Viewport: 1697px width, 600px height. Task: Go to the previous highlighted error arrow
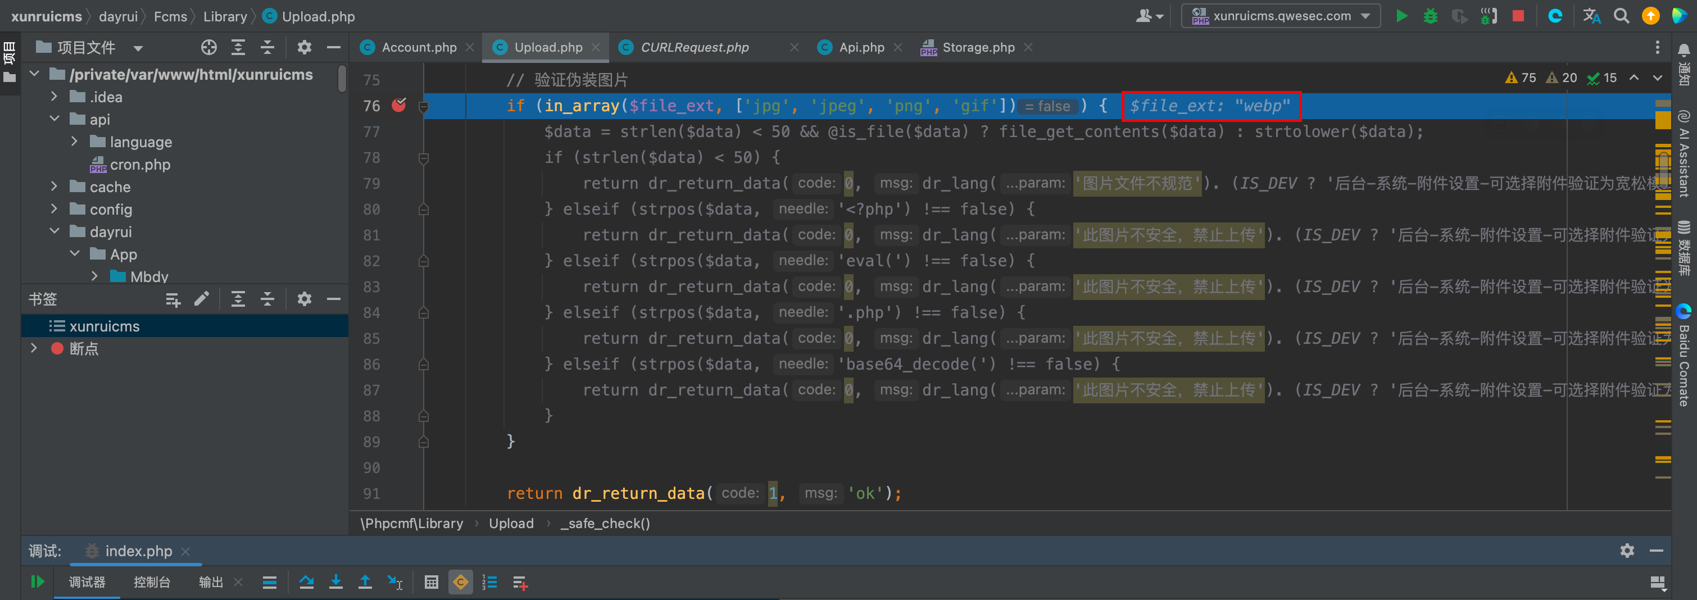(1634, 78)
